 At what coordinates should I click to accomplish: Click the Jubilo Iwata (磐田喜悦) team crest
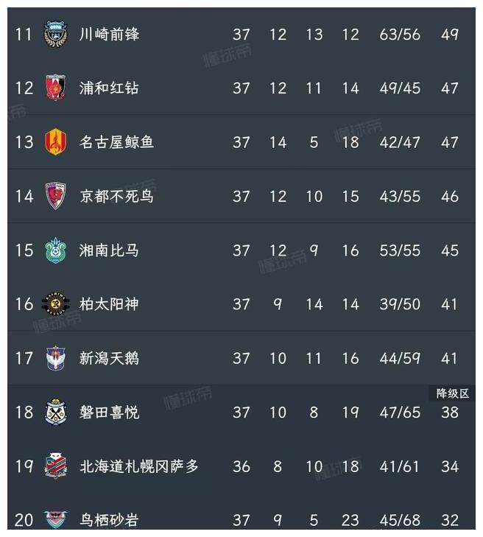point(55,412)
